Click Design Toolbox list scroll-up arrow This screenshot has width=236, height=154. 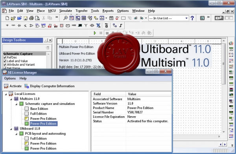coord(48,54)
